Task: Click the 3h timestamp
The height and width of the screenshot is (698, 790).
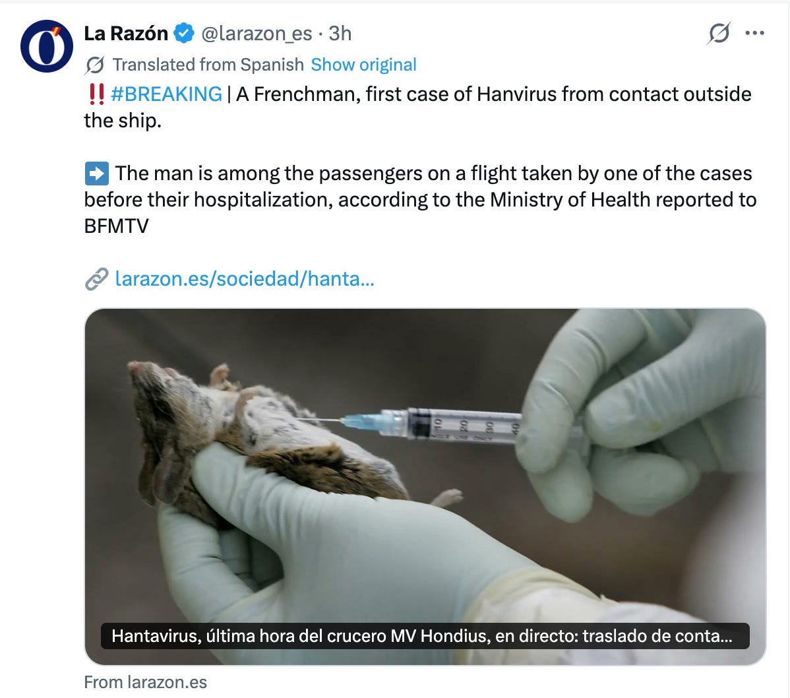Action: pos(340,33)
